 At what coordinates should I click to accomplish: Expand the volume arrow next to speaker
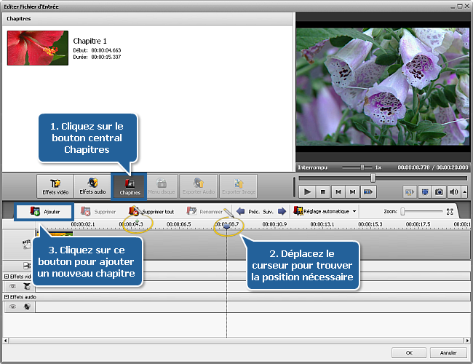pos(464,192)
